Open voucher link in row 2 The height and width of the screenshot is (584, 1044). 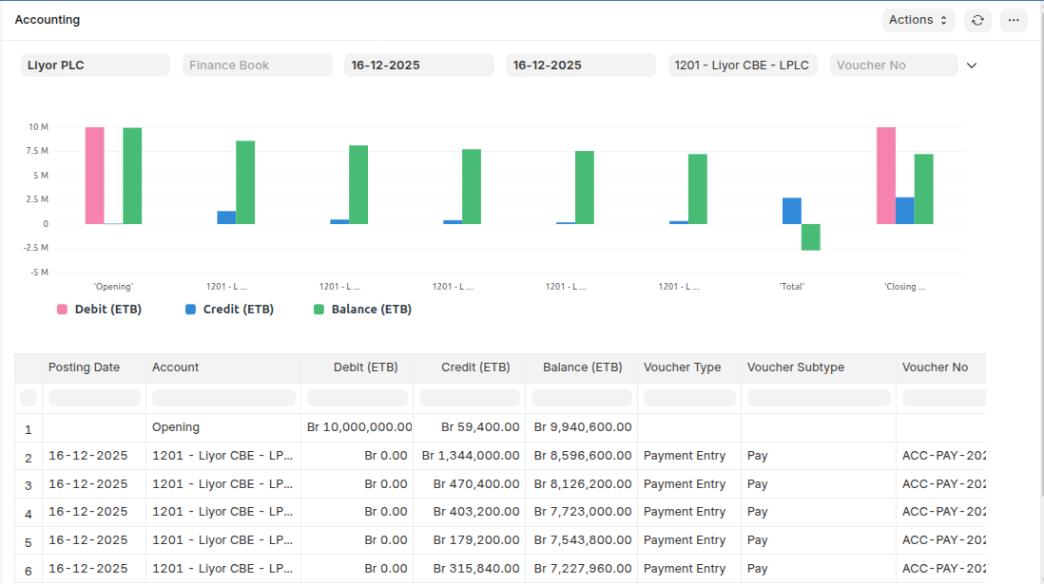pos(943,456)
